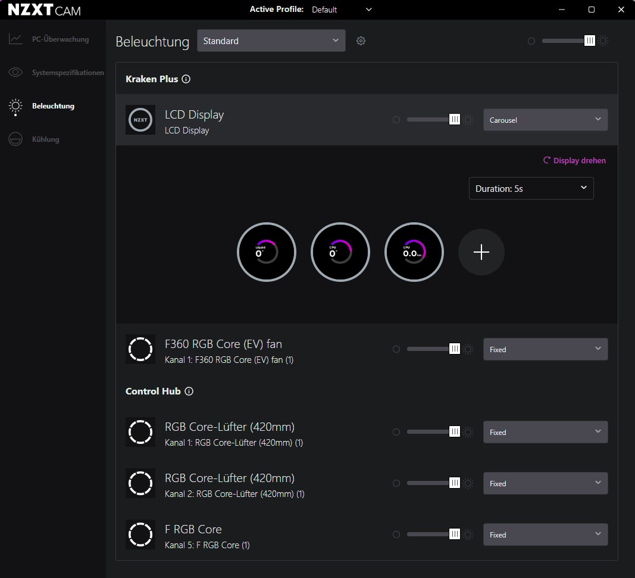Click 'Kanal 5: F RGB Core (1)' text
Viewport: 635px width, 578px height.
[x=207, y=545]
